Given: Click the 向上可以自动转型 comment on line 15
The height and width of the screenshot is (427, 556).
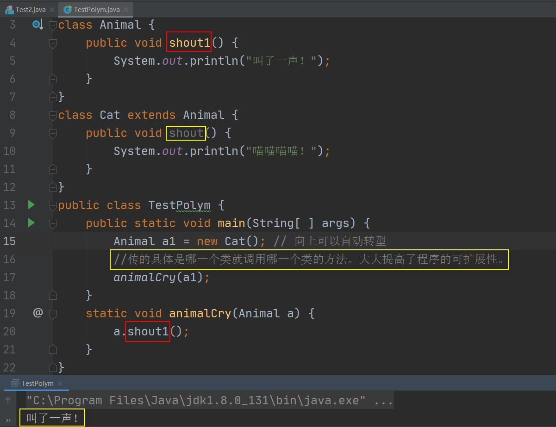Looking at the screenshot, I should point(330,241).
